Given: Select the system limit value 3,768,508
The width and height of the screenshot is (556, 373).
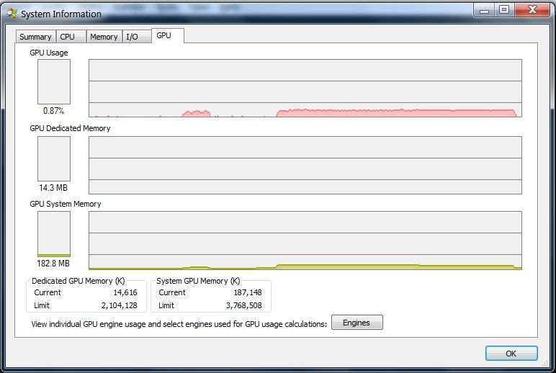Looking at the screenshot, I should point(244,305).
